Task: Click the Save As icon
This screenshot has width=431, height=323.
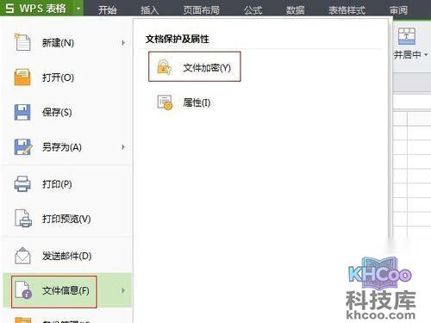Action: (x=23, y=146)
